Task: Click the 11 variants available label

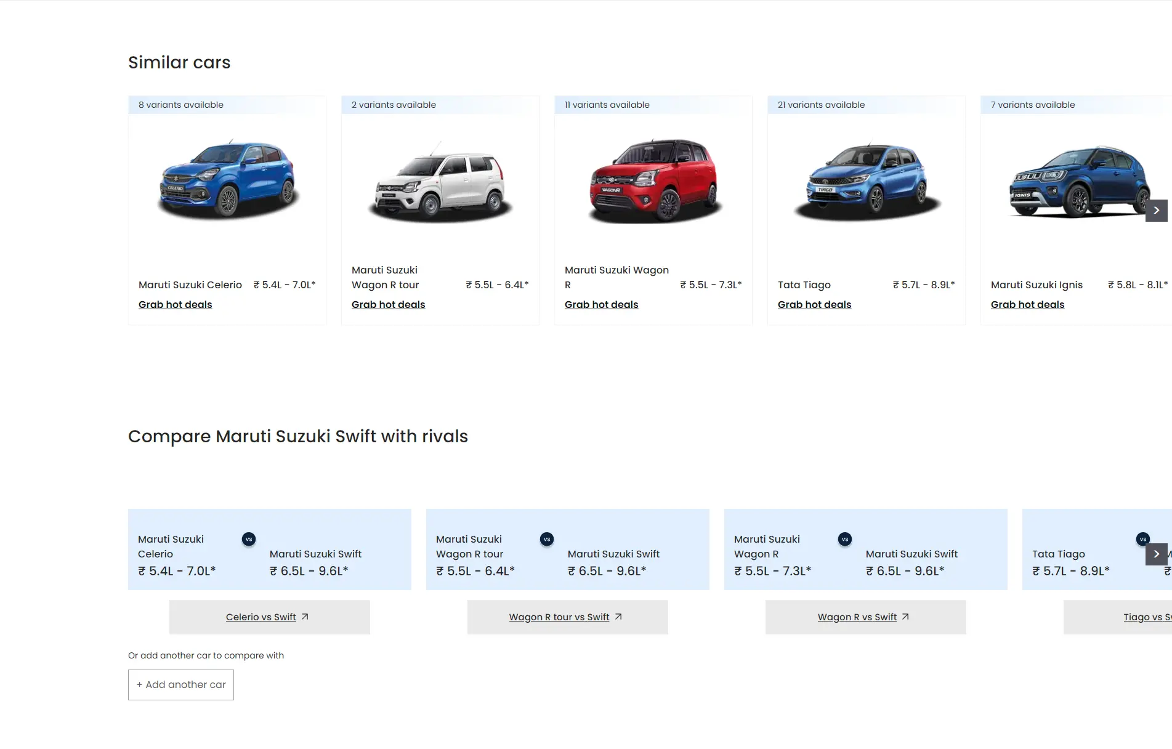Action: pos(607,105)
